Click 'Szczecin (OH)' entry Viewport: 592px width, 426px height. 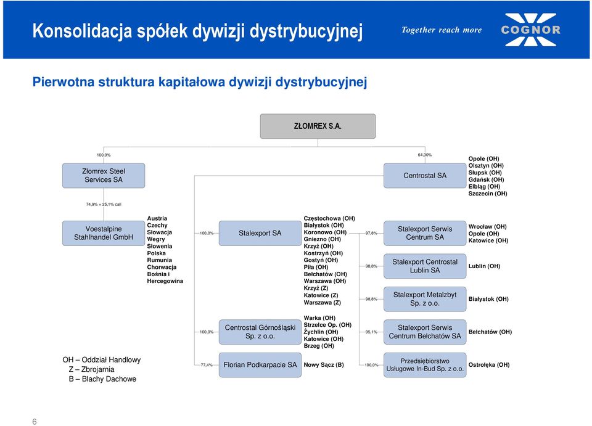(x=487, y=194)
